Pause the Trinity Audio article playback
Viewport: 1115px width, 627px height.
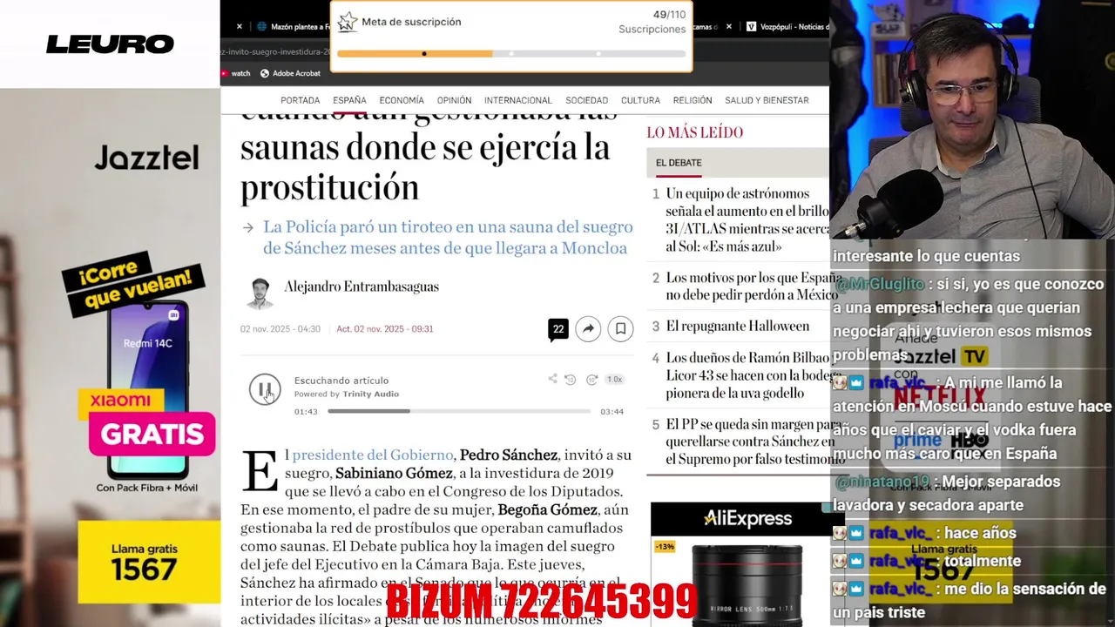(265, 389)
